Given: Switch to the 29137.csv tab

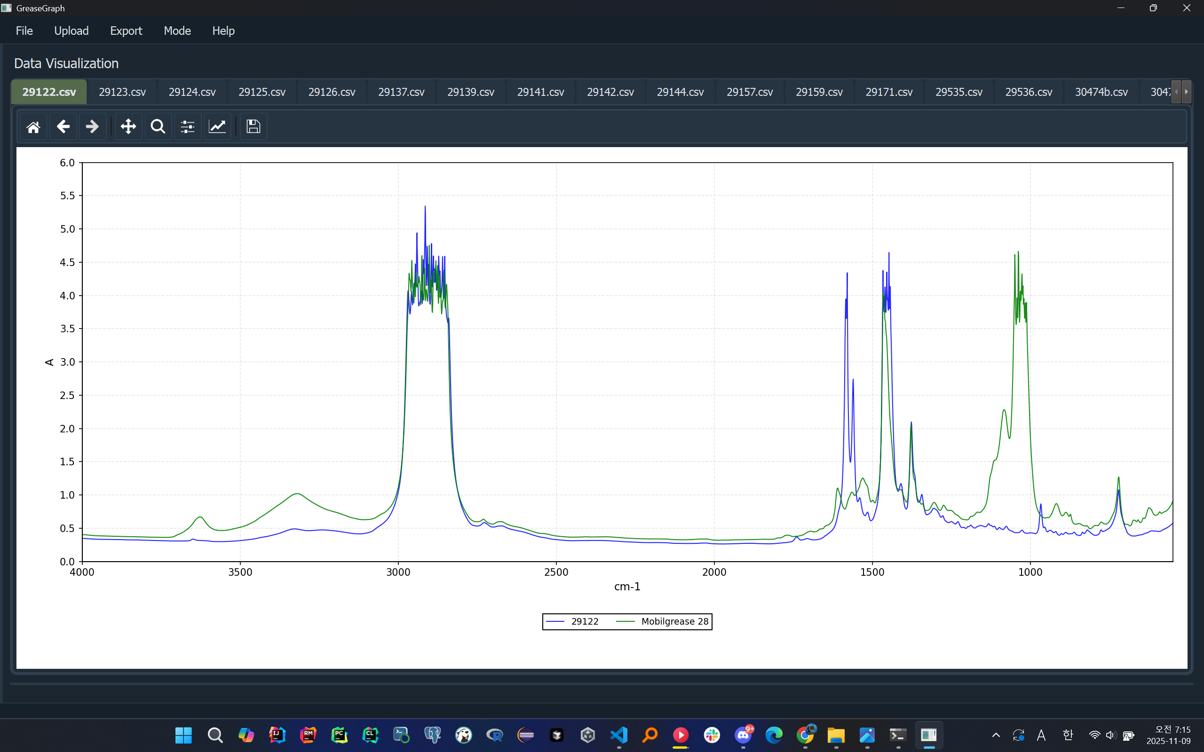Looking at the screenshot, I should click(401, 92).
